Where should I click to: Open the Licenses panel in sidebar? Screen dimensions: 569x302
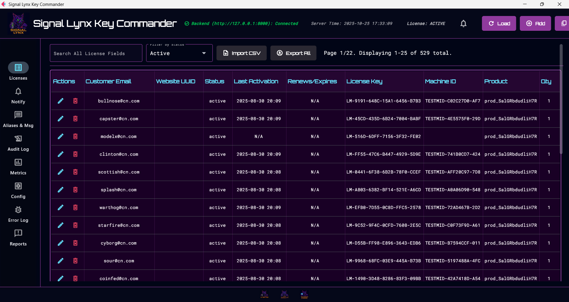click(x=18, y=70)
